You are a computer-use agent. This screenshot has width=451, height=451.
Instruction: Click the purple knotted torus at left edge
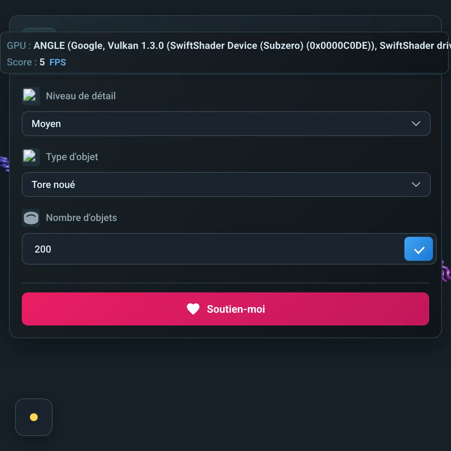(4, 164)
